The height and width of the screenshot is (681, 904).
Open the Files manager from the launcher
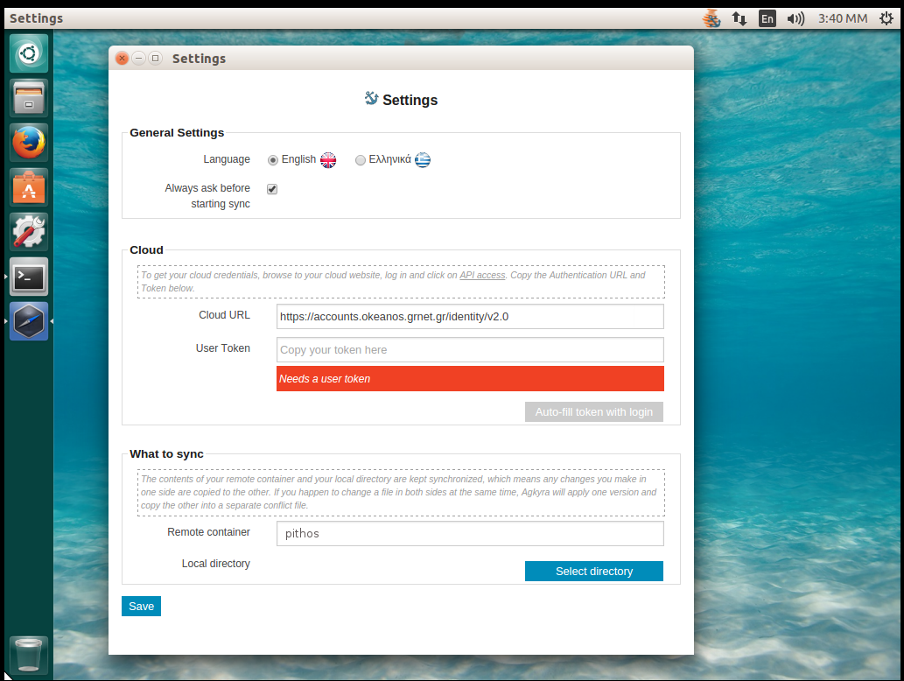pyautogui.click(x=29, y=97)
